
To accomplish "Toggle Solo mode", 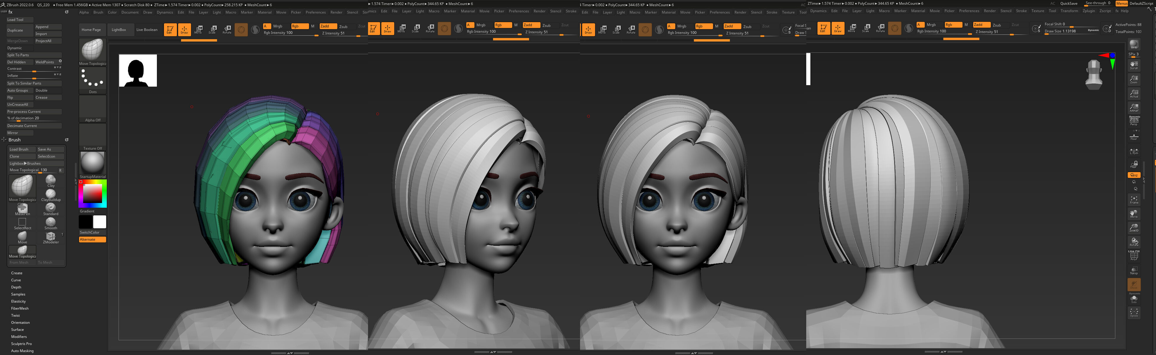I will [x=1134, y=298].
